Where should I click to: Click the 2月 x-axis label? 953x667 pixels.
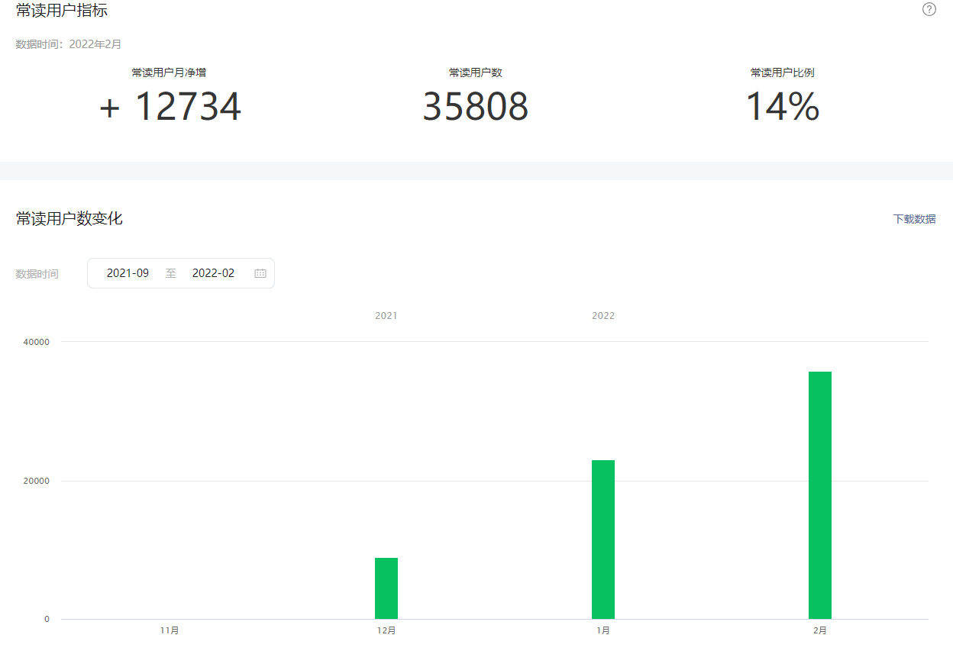coord(820,631)
